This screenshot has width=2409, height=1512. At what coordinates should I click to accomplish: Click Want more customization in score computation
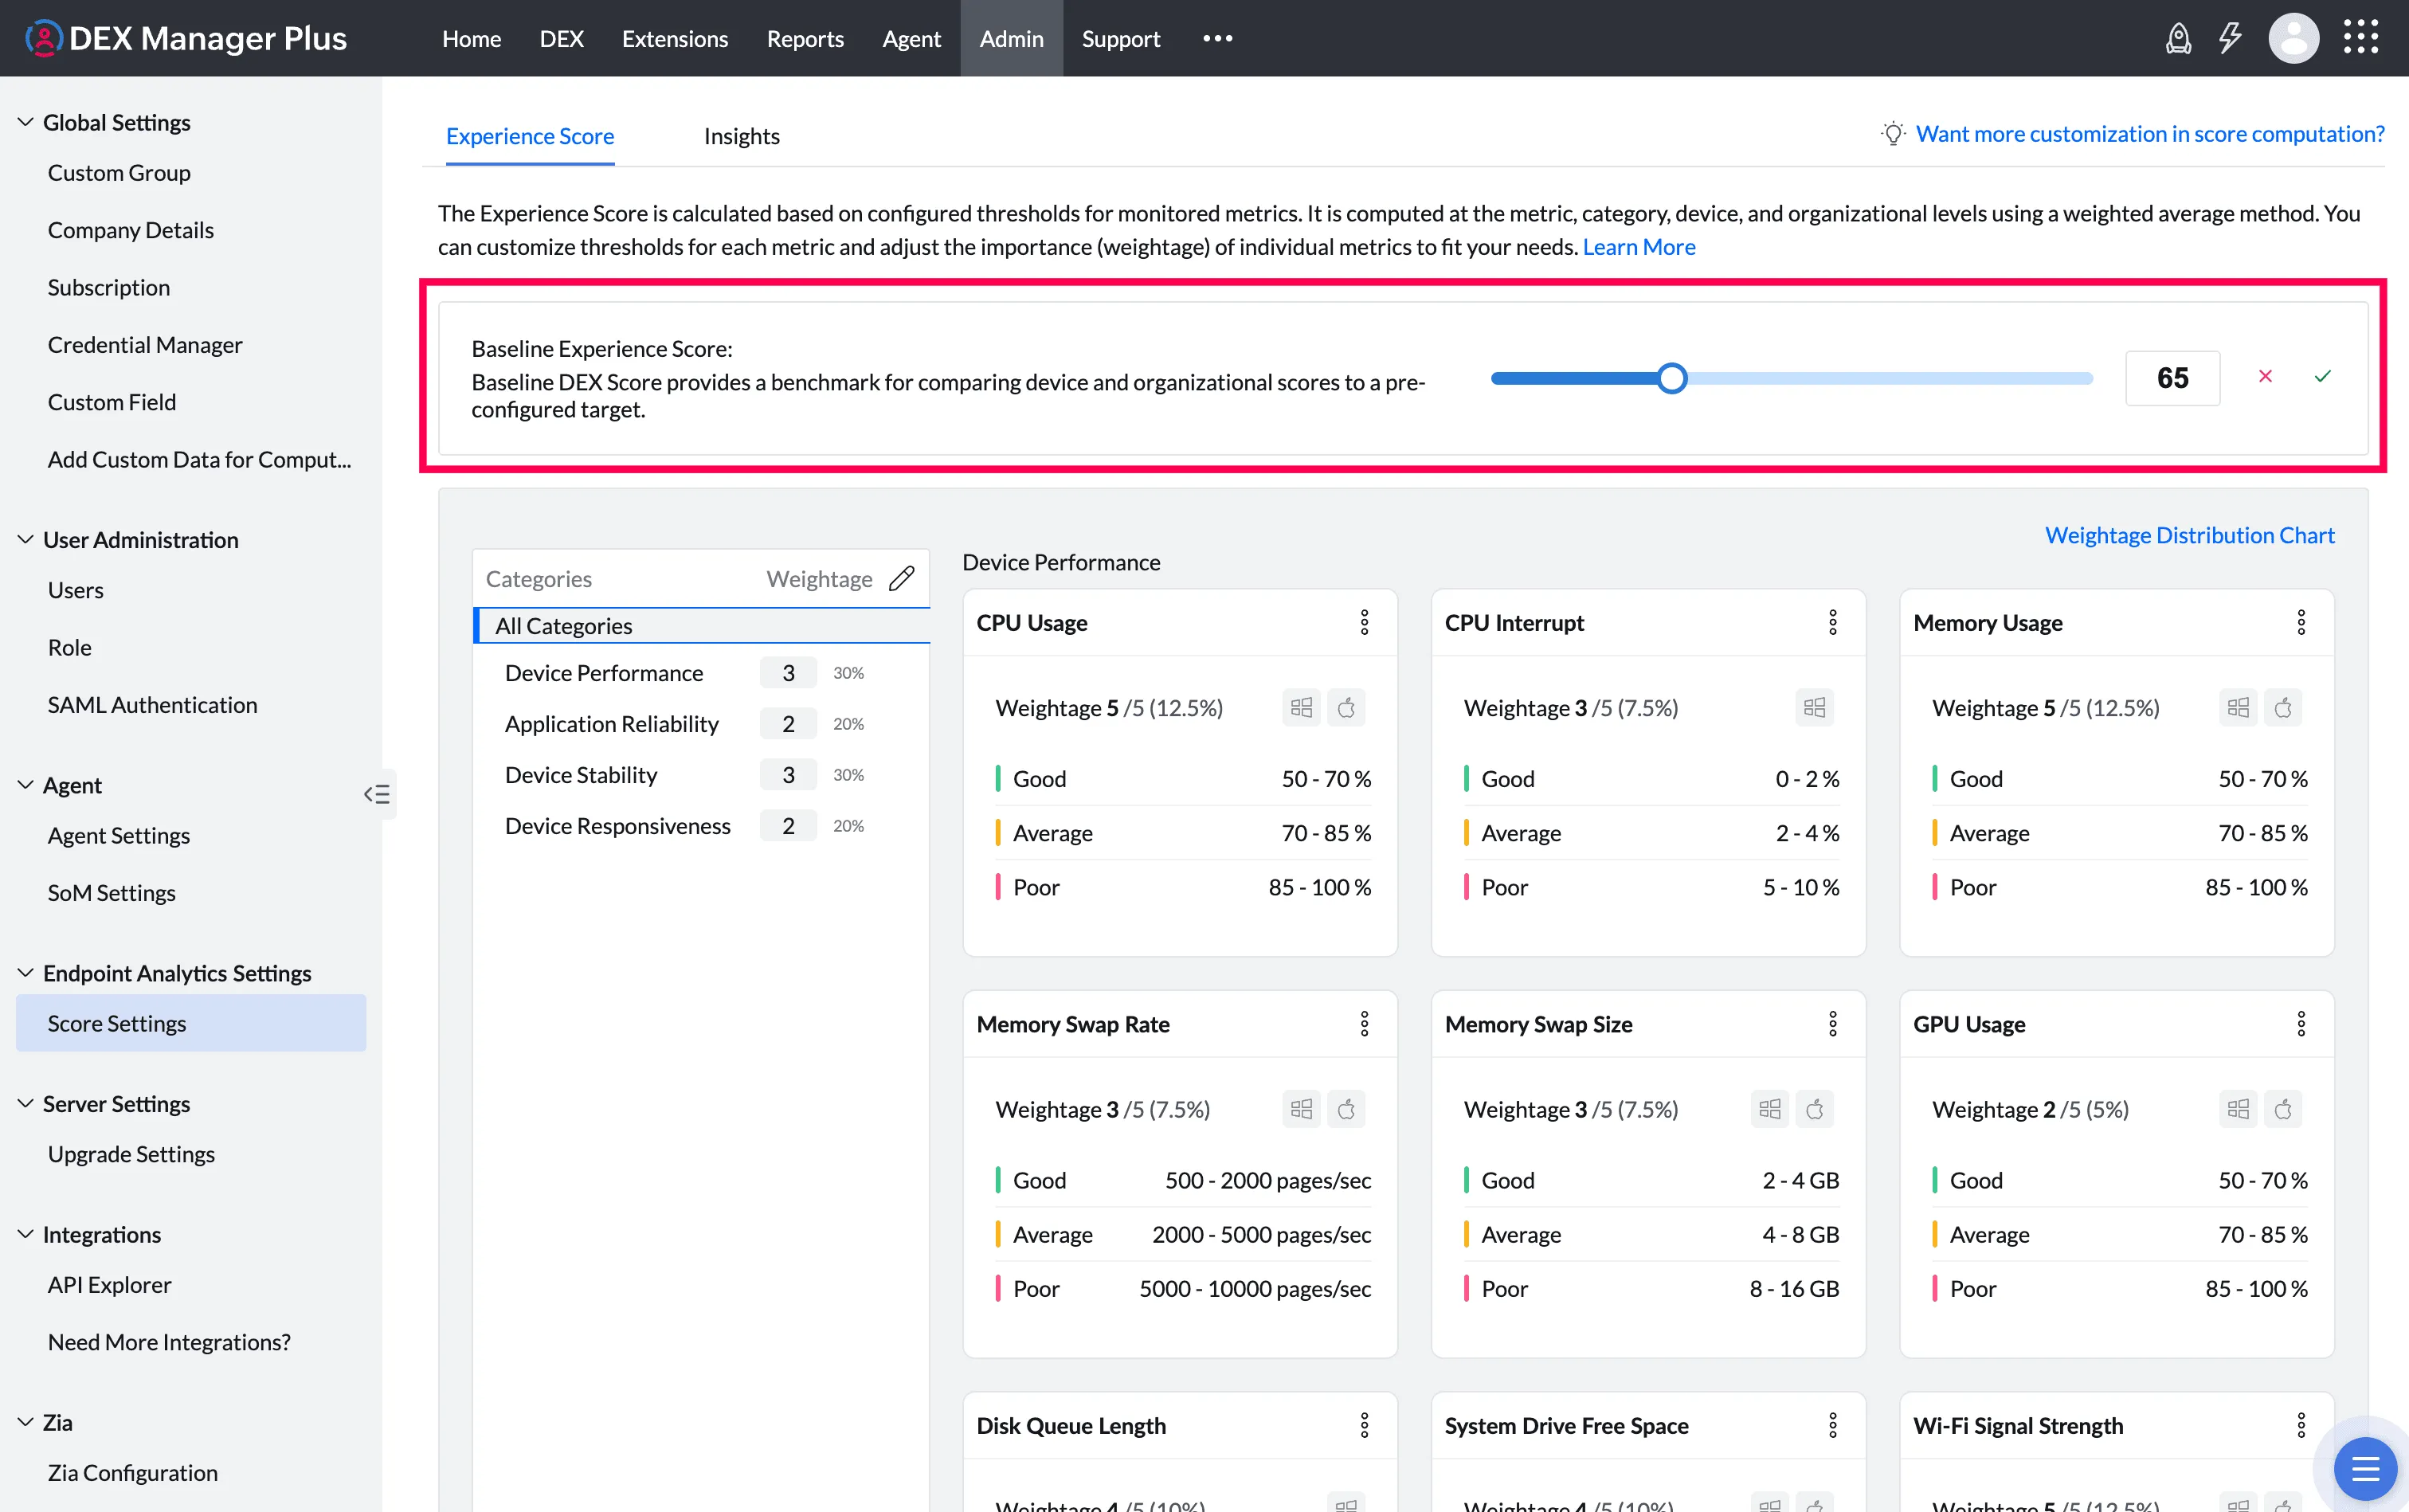[x=2150, y=134]
